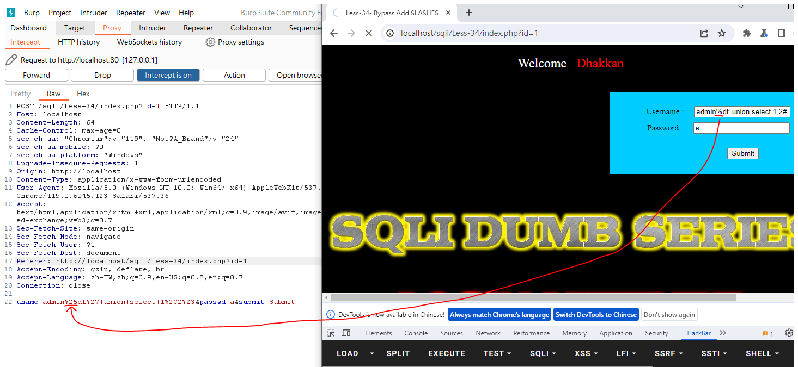Open the Burp menu

pyautogui.click(x=32, y=13)
